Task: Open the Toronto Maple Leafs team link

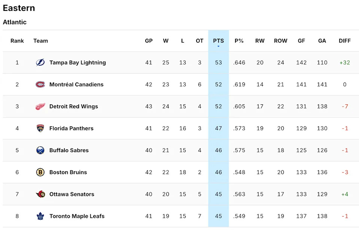Action: 77,216
